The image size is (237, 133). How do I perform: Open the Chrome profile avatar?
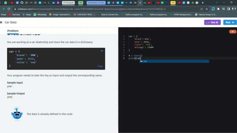pyautogui.click(x=234, y=9)
